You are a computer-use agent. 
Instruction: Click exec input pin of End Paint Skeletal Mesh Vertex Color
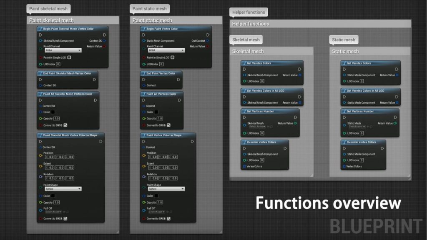coord(40,80)
